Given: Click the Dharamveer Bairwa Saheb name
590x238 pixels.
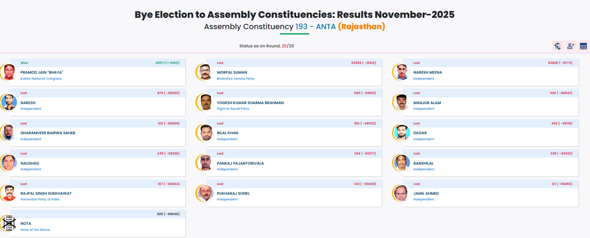Looking at the screenshot, I should [48, 133].
